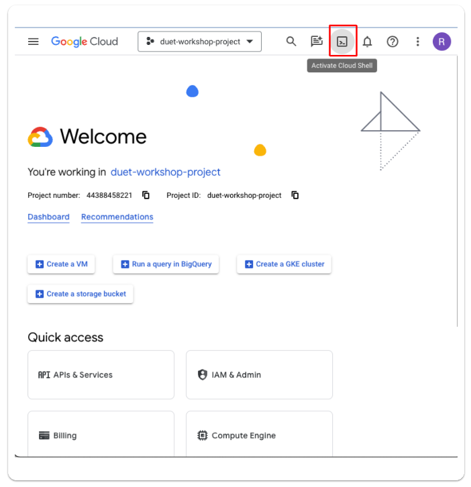
Task: Open the chat assistant icon in header
Action: pos(317,42)
